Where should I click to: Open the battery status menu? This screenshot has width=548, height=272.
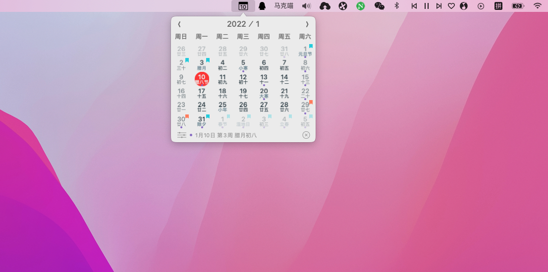[x=518, y=6]
